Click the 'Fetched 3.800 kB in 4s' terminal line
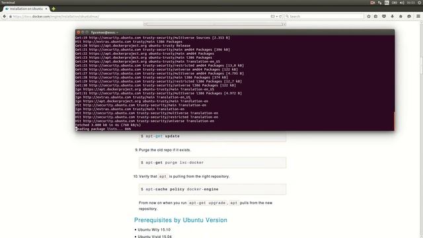Image resolution: width=423 pixels, height=238 pixels. (x=108, y=125)
